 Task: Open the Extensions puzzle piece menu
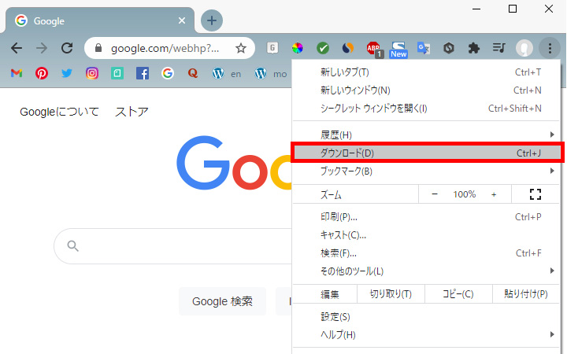coord(474,48)
